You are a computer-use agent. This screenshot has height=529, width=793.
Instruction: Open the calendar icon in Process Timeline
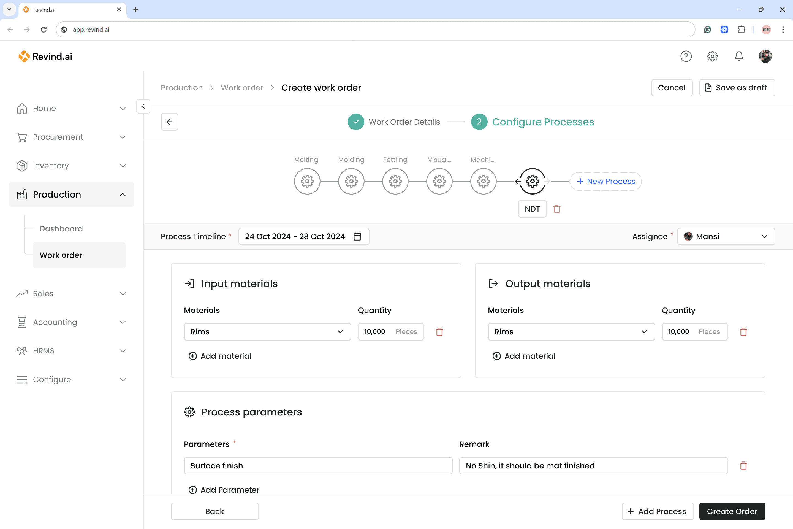357,236
